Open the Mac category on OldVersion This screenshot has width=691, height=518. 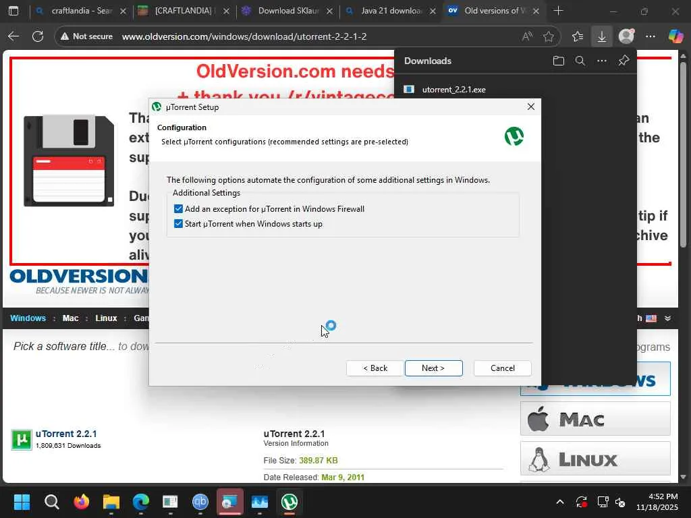coord(70,318)
